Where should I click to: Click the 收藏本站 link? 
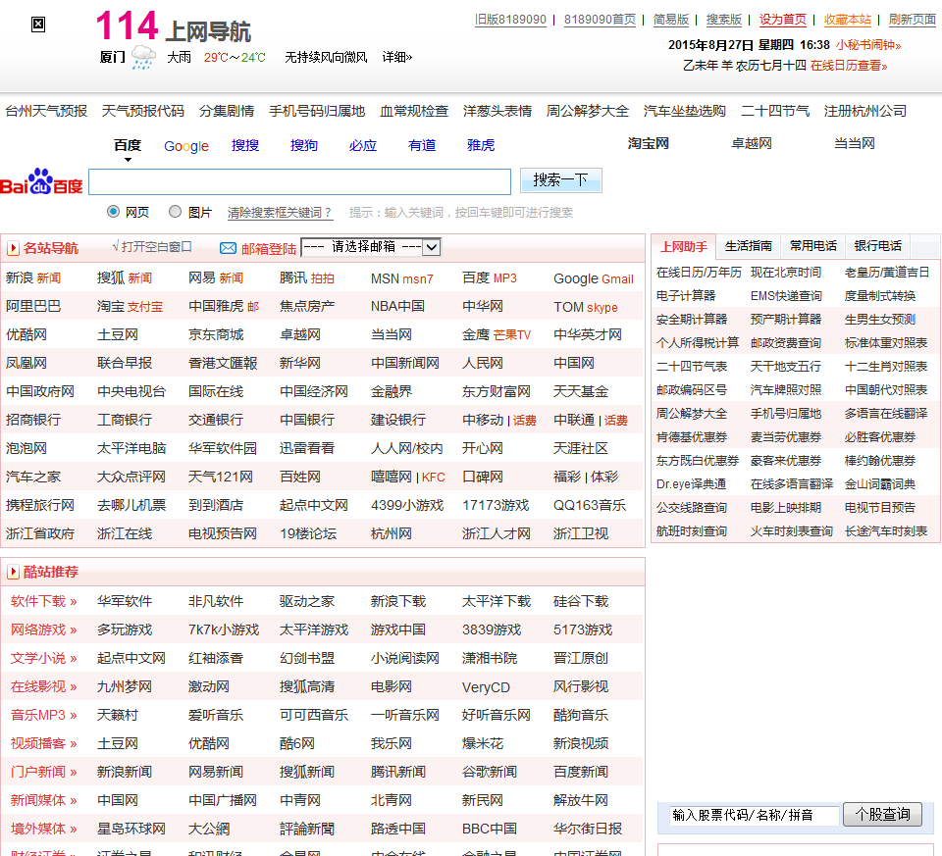pyautogui.click(x=847, y=20)
